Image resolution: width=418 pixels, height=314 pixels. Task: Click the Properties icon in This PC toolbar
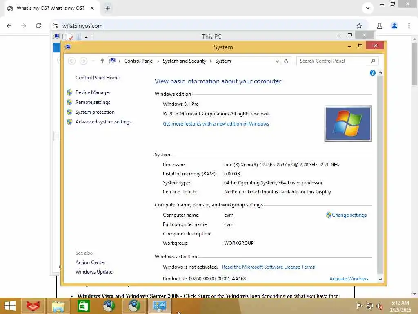coord(70,36)
